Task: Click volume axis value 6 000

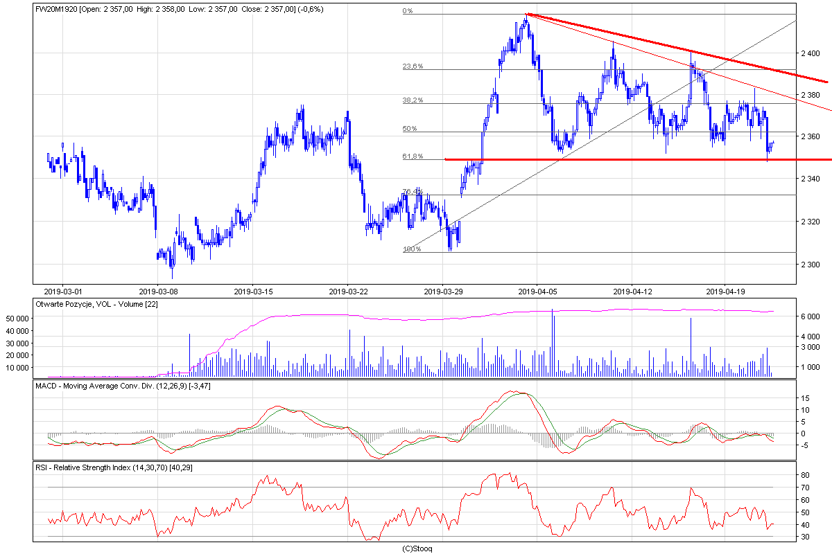Action: tap(811, 316)
